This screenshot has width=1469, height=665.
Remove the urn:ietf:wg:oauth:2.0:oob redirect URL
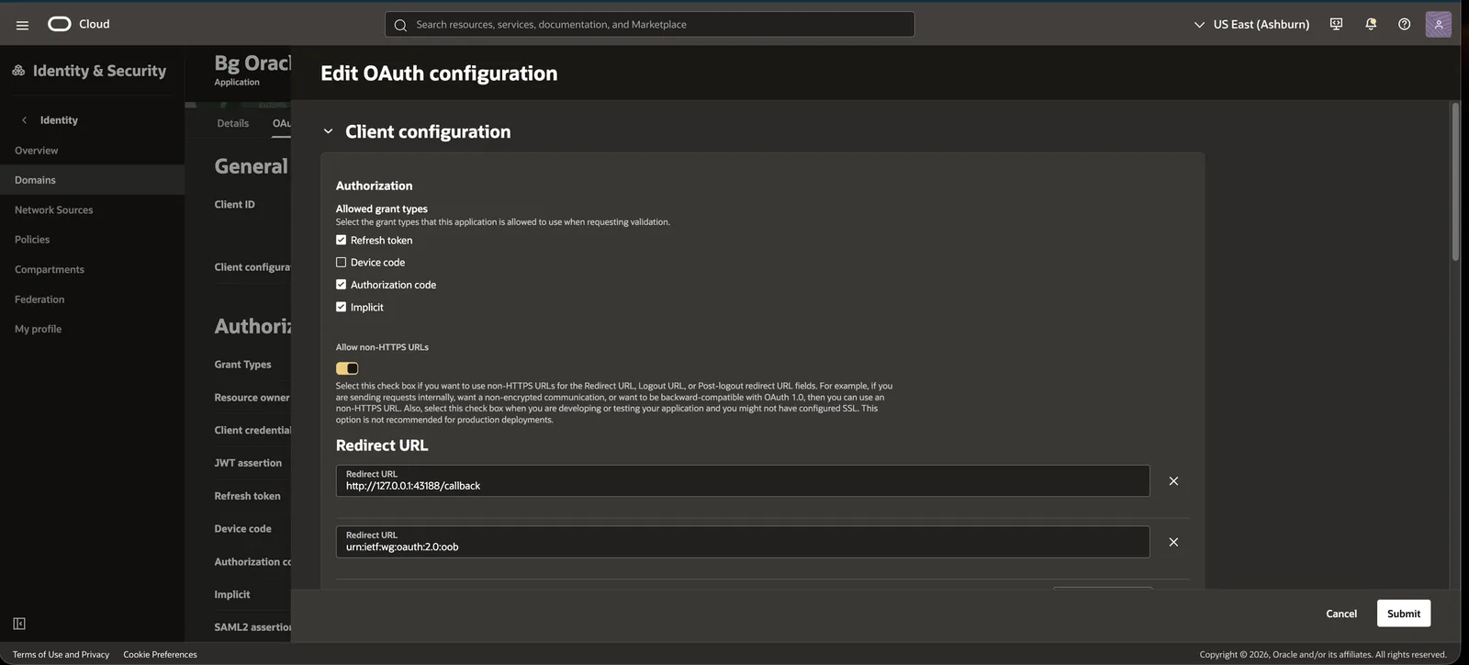1173,542
